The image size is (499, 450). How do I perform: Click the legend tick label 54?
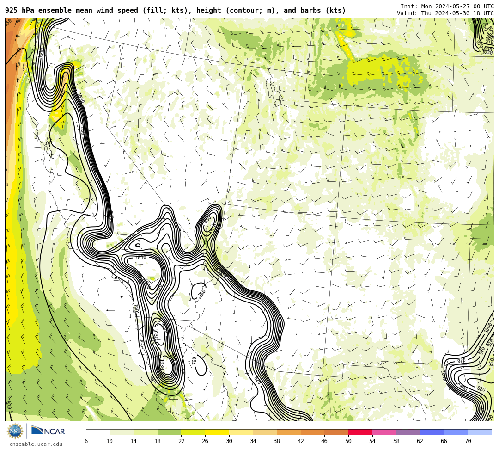372,441
